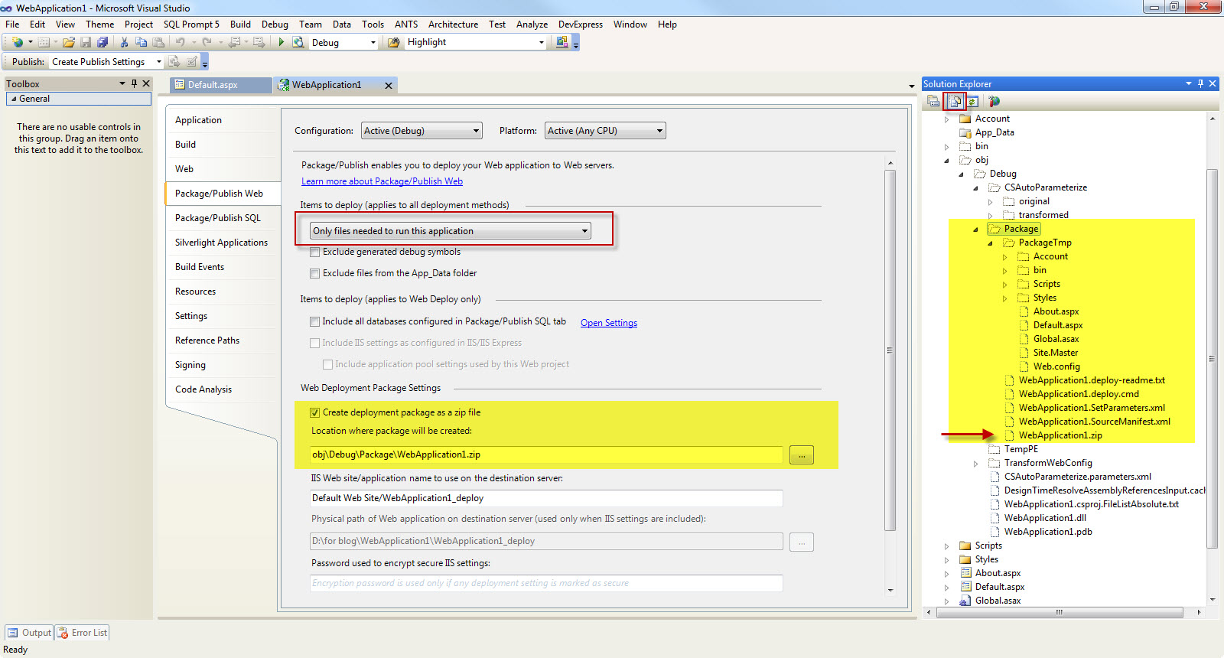Click the New Project toolbar icon
Image resolution: width=1224 pixels, height=658 pixels.
pos(18,42)
